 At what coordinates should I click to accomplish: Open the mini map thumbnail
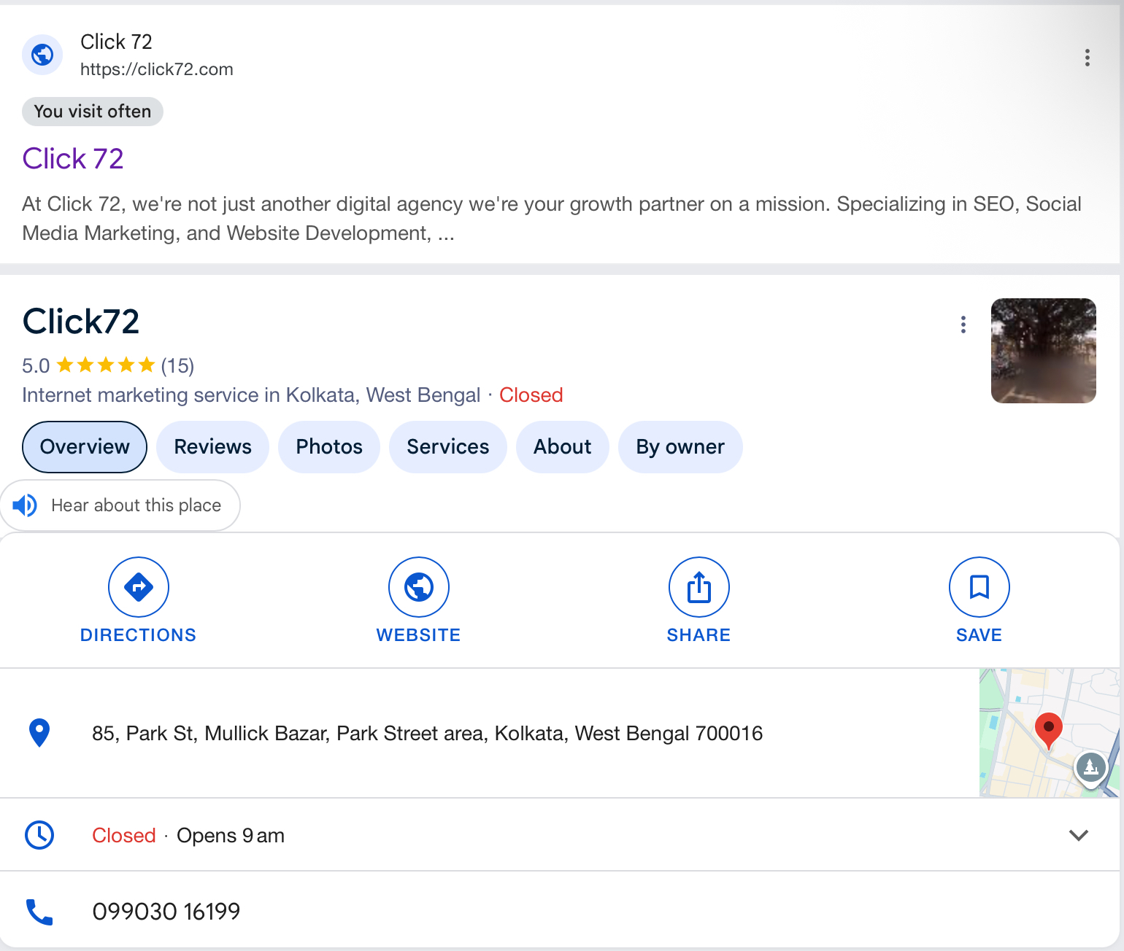coord(1049,733)
